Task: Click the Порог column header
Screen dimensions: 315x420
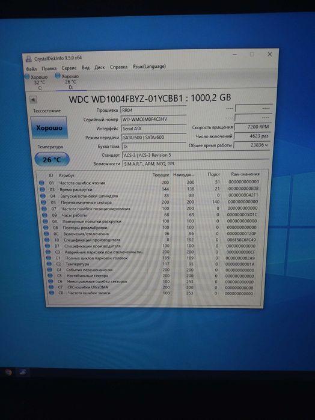Action: [x=213, y=174]
